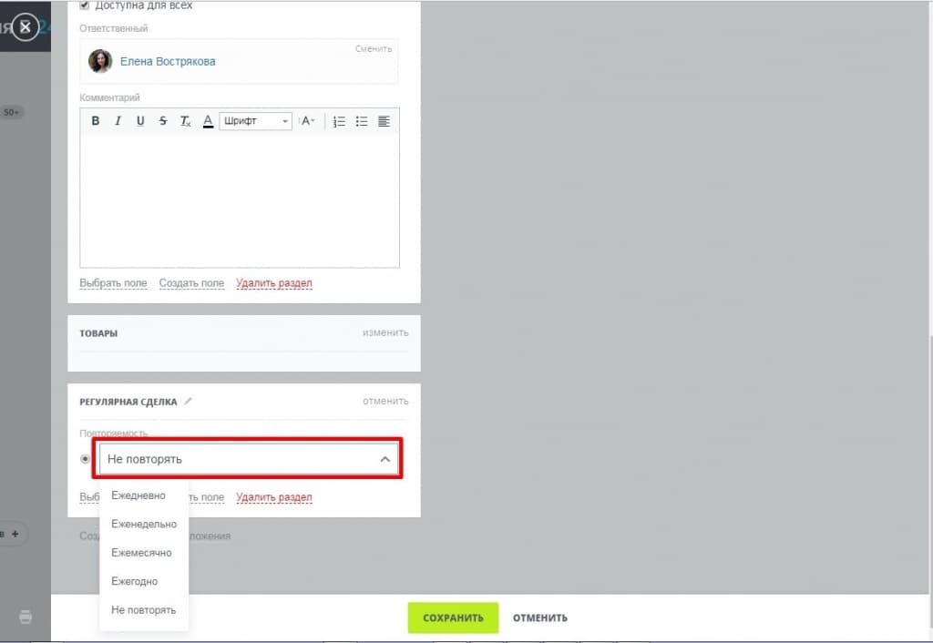Open the Шрифт font dropdown
933x643 pixels.
coord(255,121)
